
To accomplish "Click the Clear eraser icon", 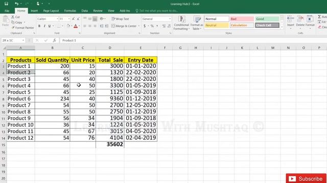I will 319,27.
